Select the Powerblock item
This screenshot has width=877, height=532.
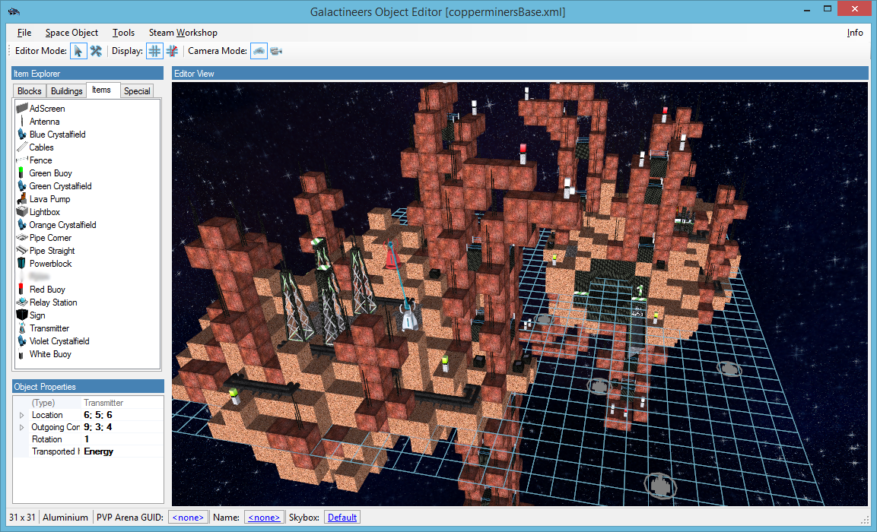pos(50,264)
